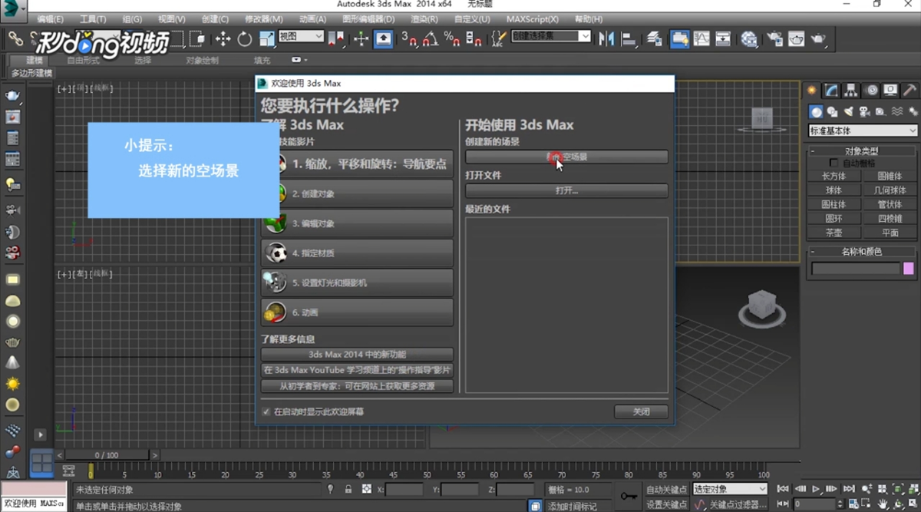Open the Motion command panel tab
Viewport: 921px width, 512px height.
click(871, 91)
